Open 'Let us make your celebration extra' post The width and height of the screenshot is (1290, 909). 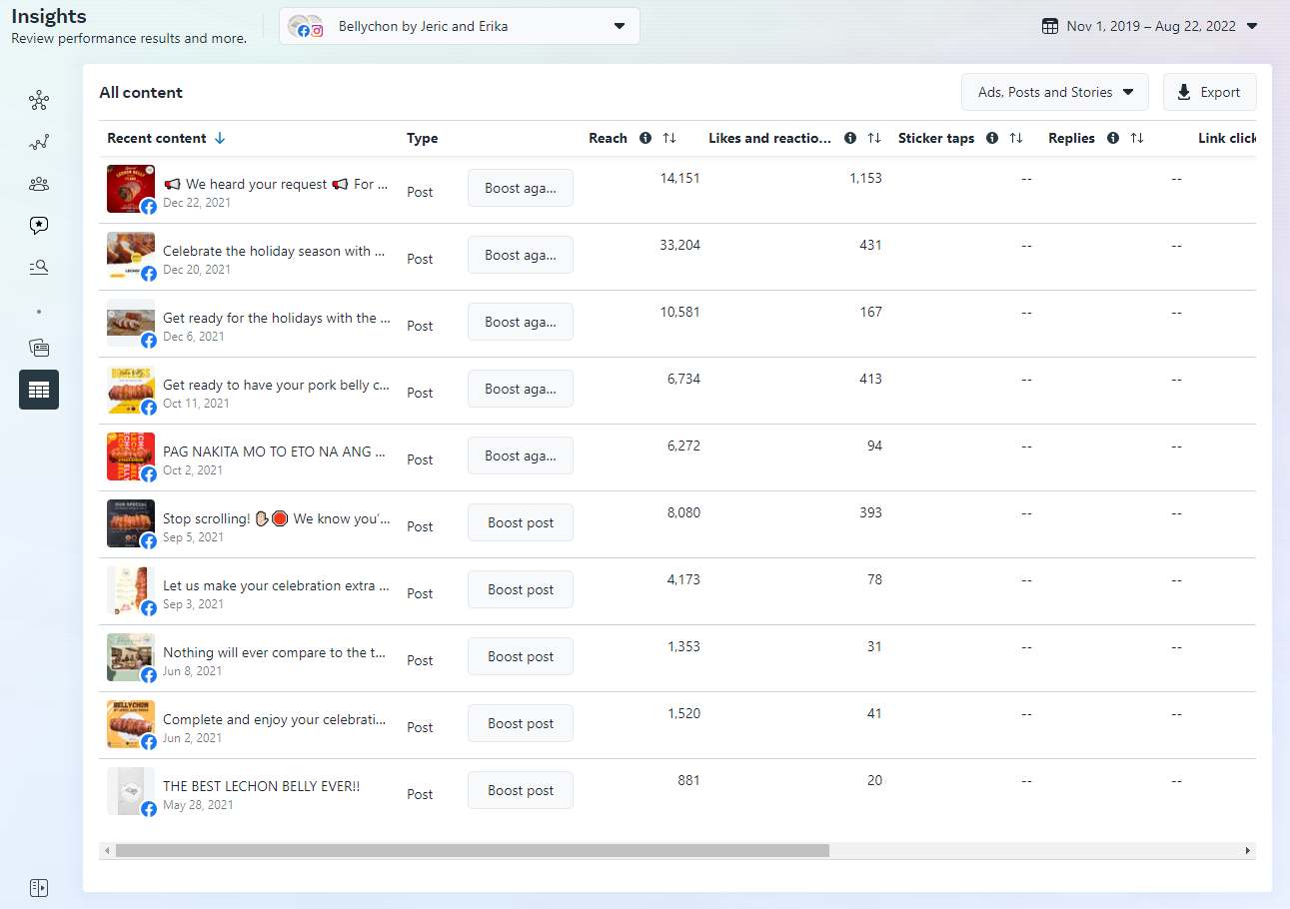[276, 585]
